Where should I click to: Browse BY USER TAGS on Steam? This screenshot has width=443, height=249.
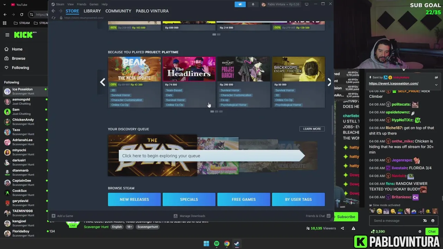coord(298,200)
